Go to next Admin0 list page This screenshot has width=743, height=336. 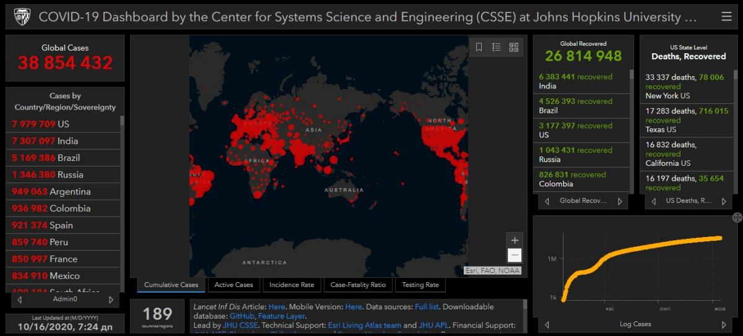111,299
